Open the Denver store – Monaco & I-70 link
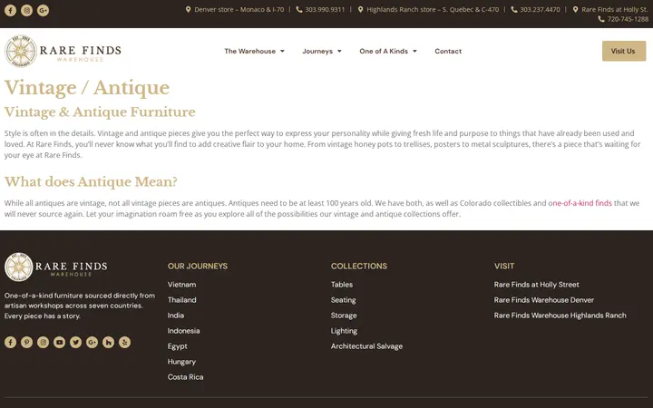The width and height of the screenshot is (653, 408). point(239,10)
